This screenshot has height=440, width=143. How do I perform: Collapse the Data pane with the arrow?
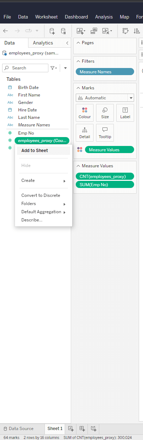pos(67,43)
